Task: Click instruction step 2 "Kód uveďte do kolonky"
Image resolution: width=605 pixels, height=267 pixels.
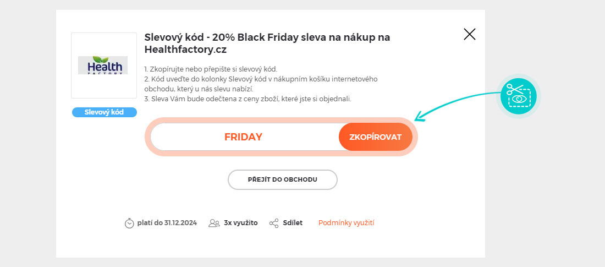Action: coord(260,79)
